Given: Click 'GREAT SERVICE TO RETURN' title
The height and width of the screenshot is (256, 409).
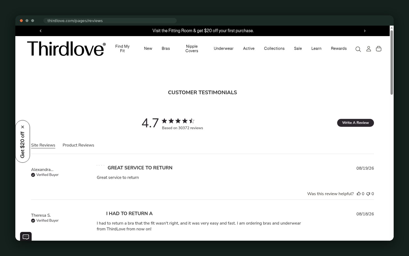Looking at the screenshot, I should [x=140, y=168].
